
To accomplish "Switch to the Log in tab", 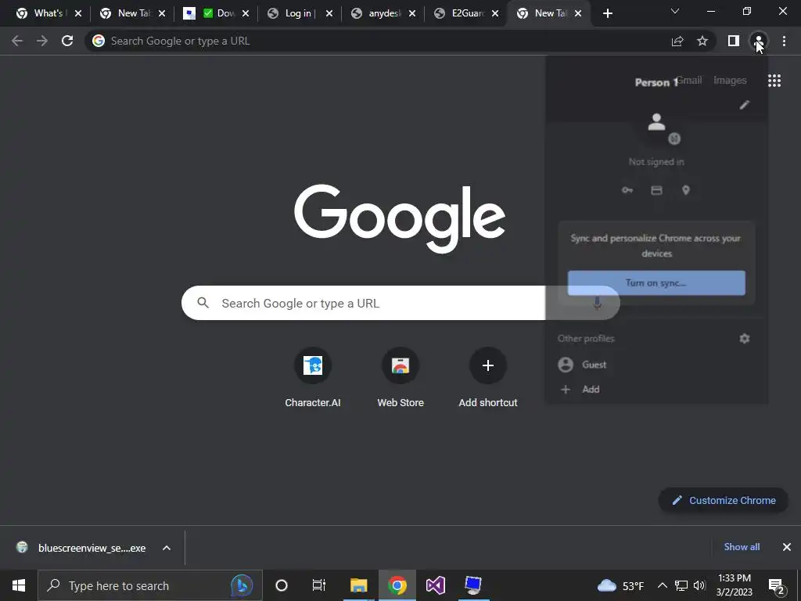I will [x=298, y=13].
